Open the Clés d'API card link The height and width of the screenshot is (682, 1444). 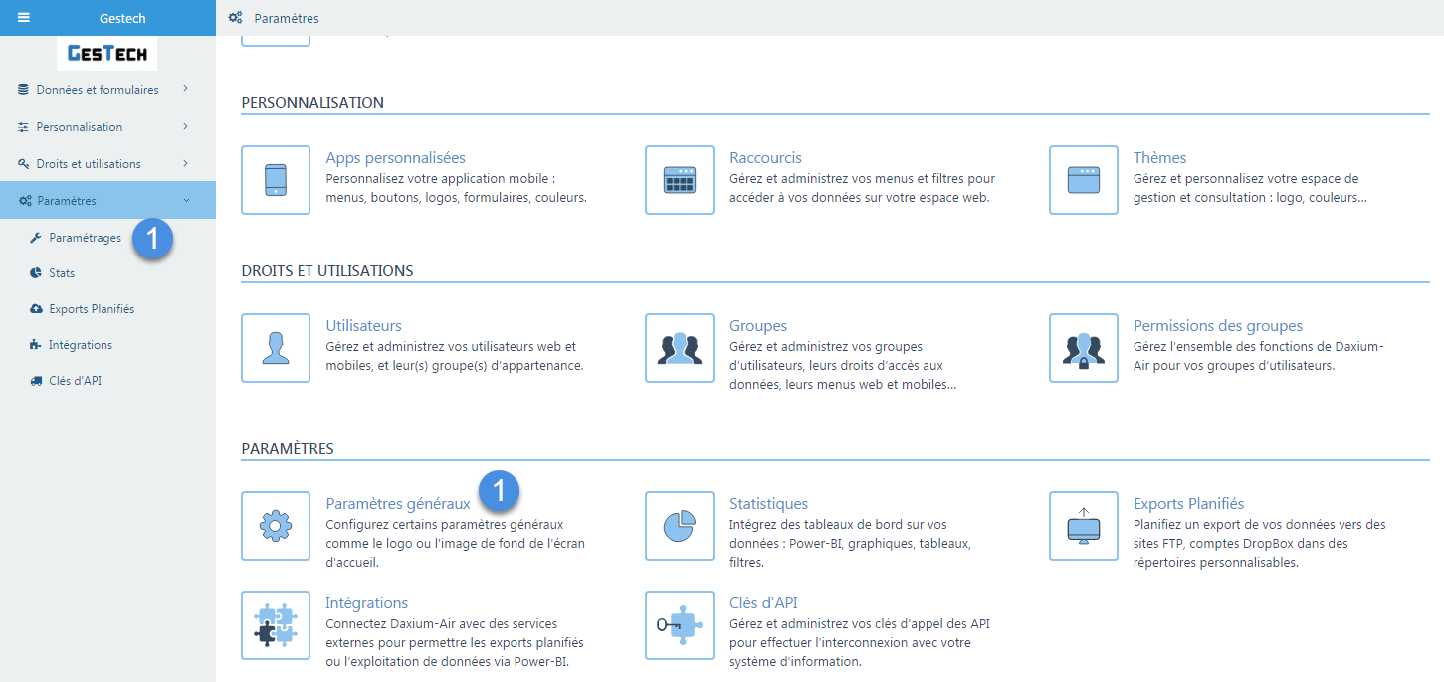[x=763, y=603]
